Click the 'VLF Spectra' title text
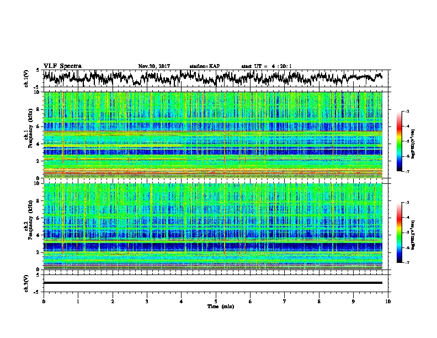This screenshot has height=338, width=437. click(x=62, y=66)
